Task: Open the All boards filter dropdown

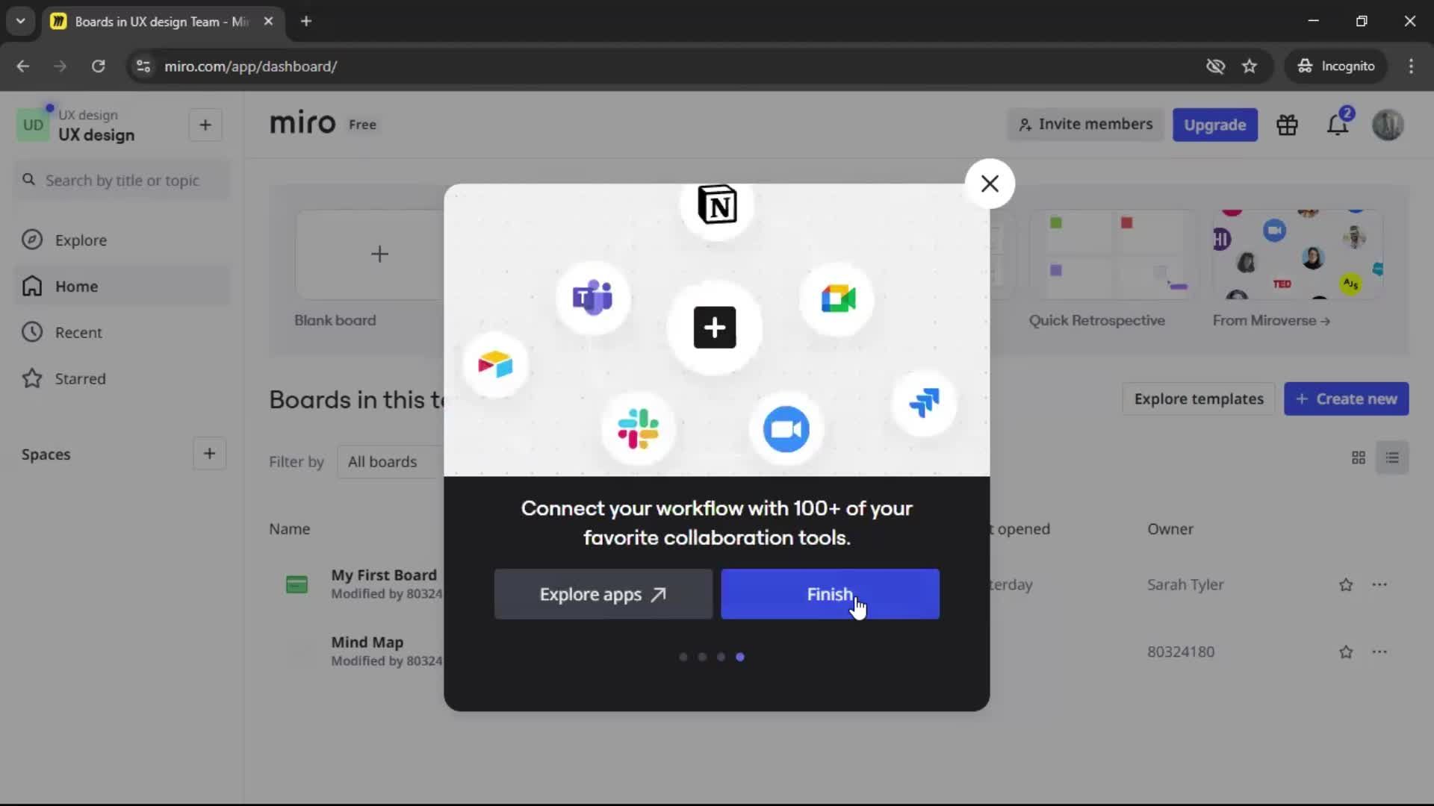Action: pyautogui.click(x=390, y=462)
